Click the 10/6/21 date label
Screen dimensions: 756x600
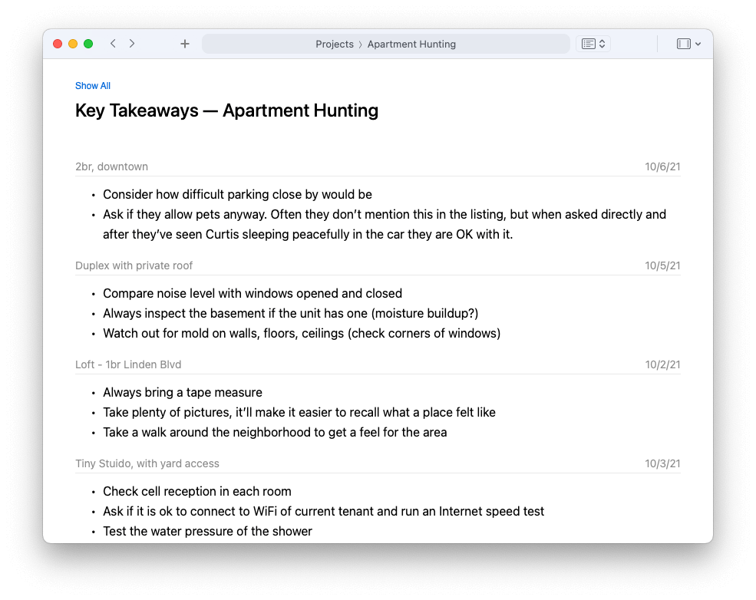[x=661, y=166]
